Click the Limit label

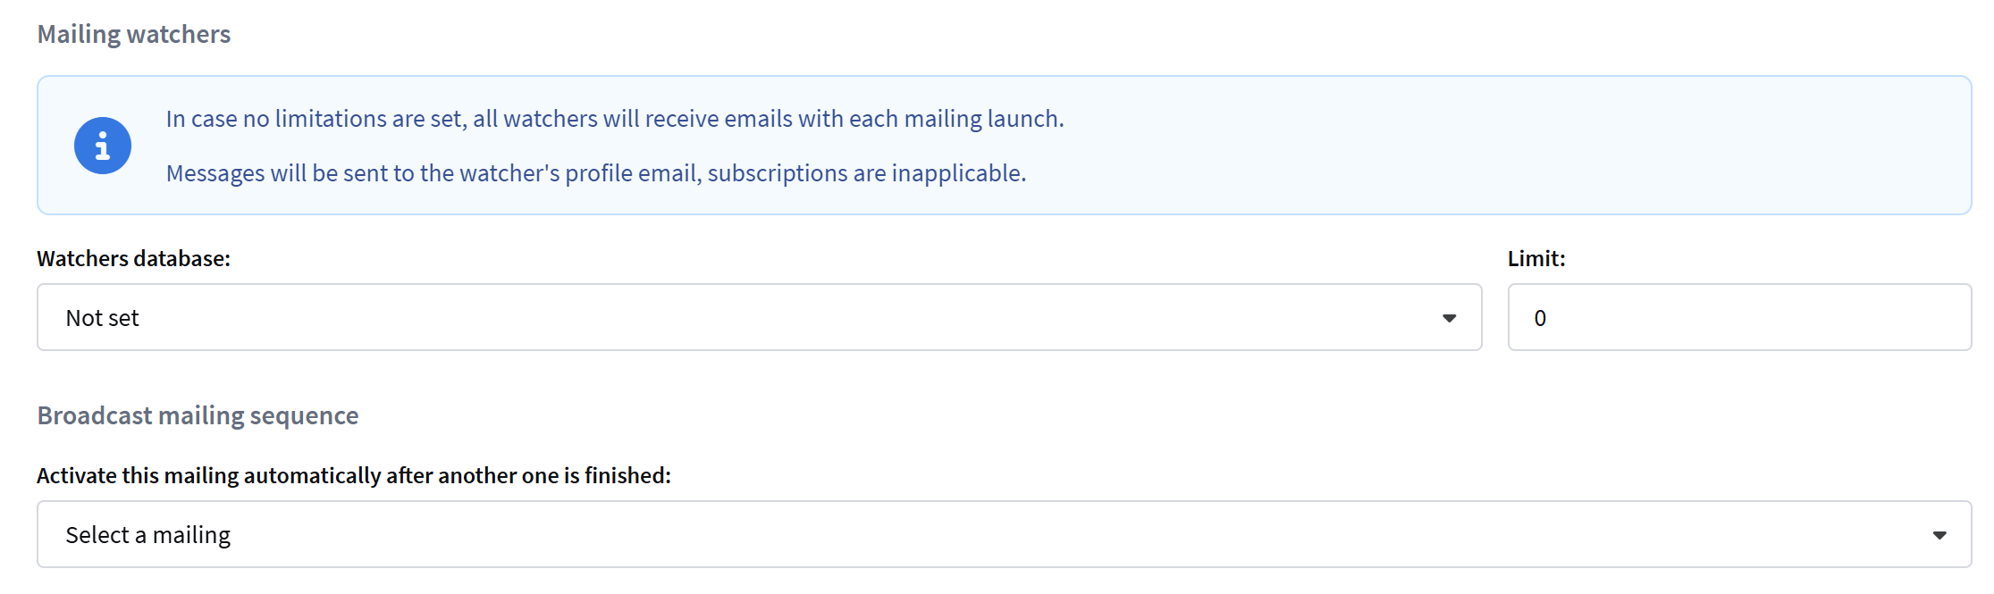pyautogui.click(x=1535, y=258)
